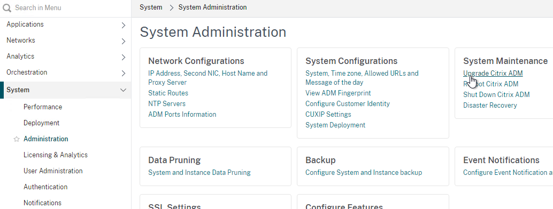Open Performance in the System submenu
553x209 pixels.
tap(43, 107)
